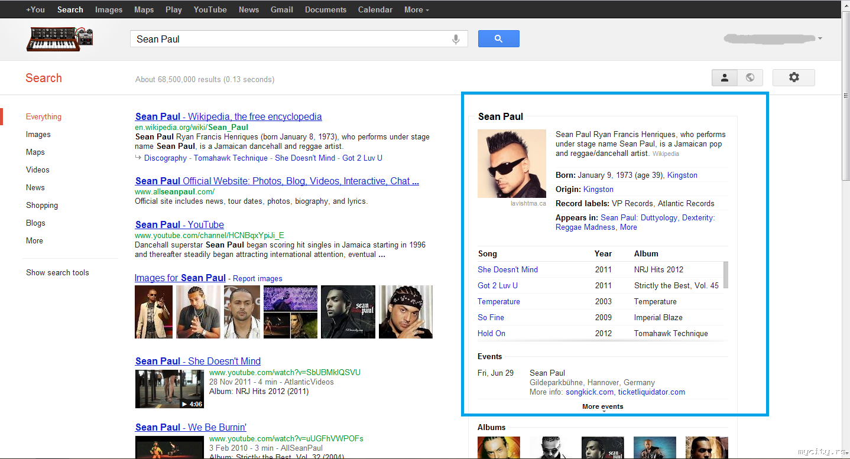
Task: Click the song Hold On
Action: tap(491, 333)
